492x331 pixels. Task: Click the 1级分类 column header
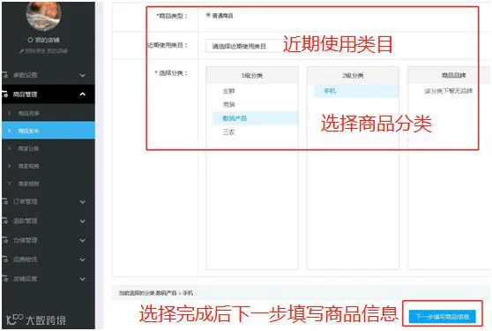[x=251, y=75]
